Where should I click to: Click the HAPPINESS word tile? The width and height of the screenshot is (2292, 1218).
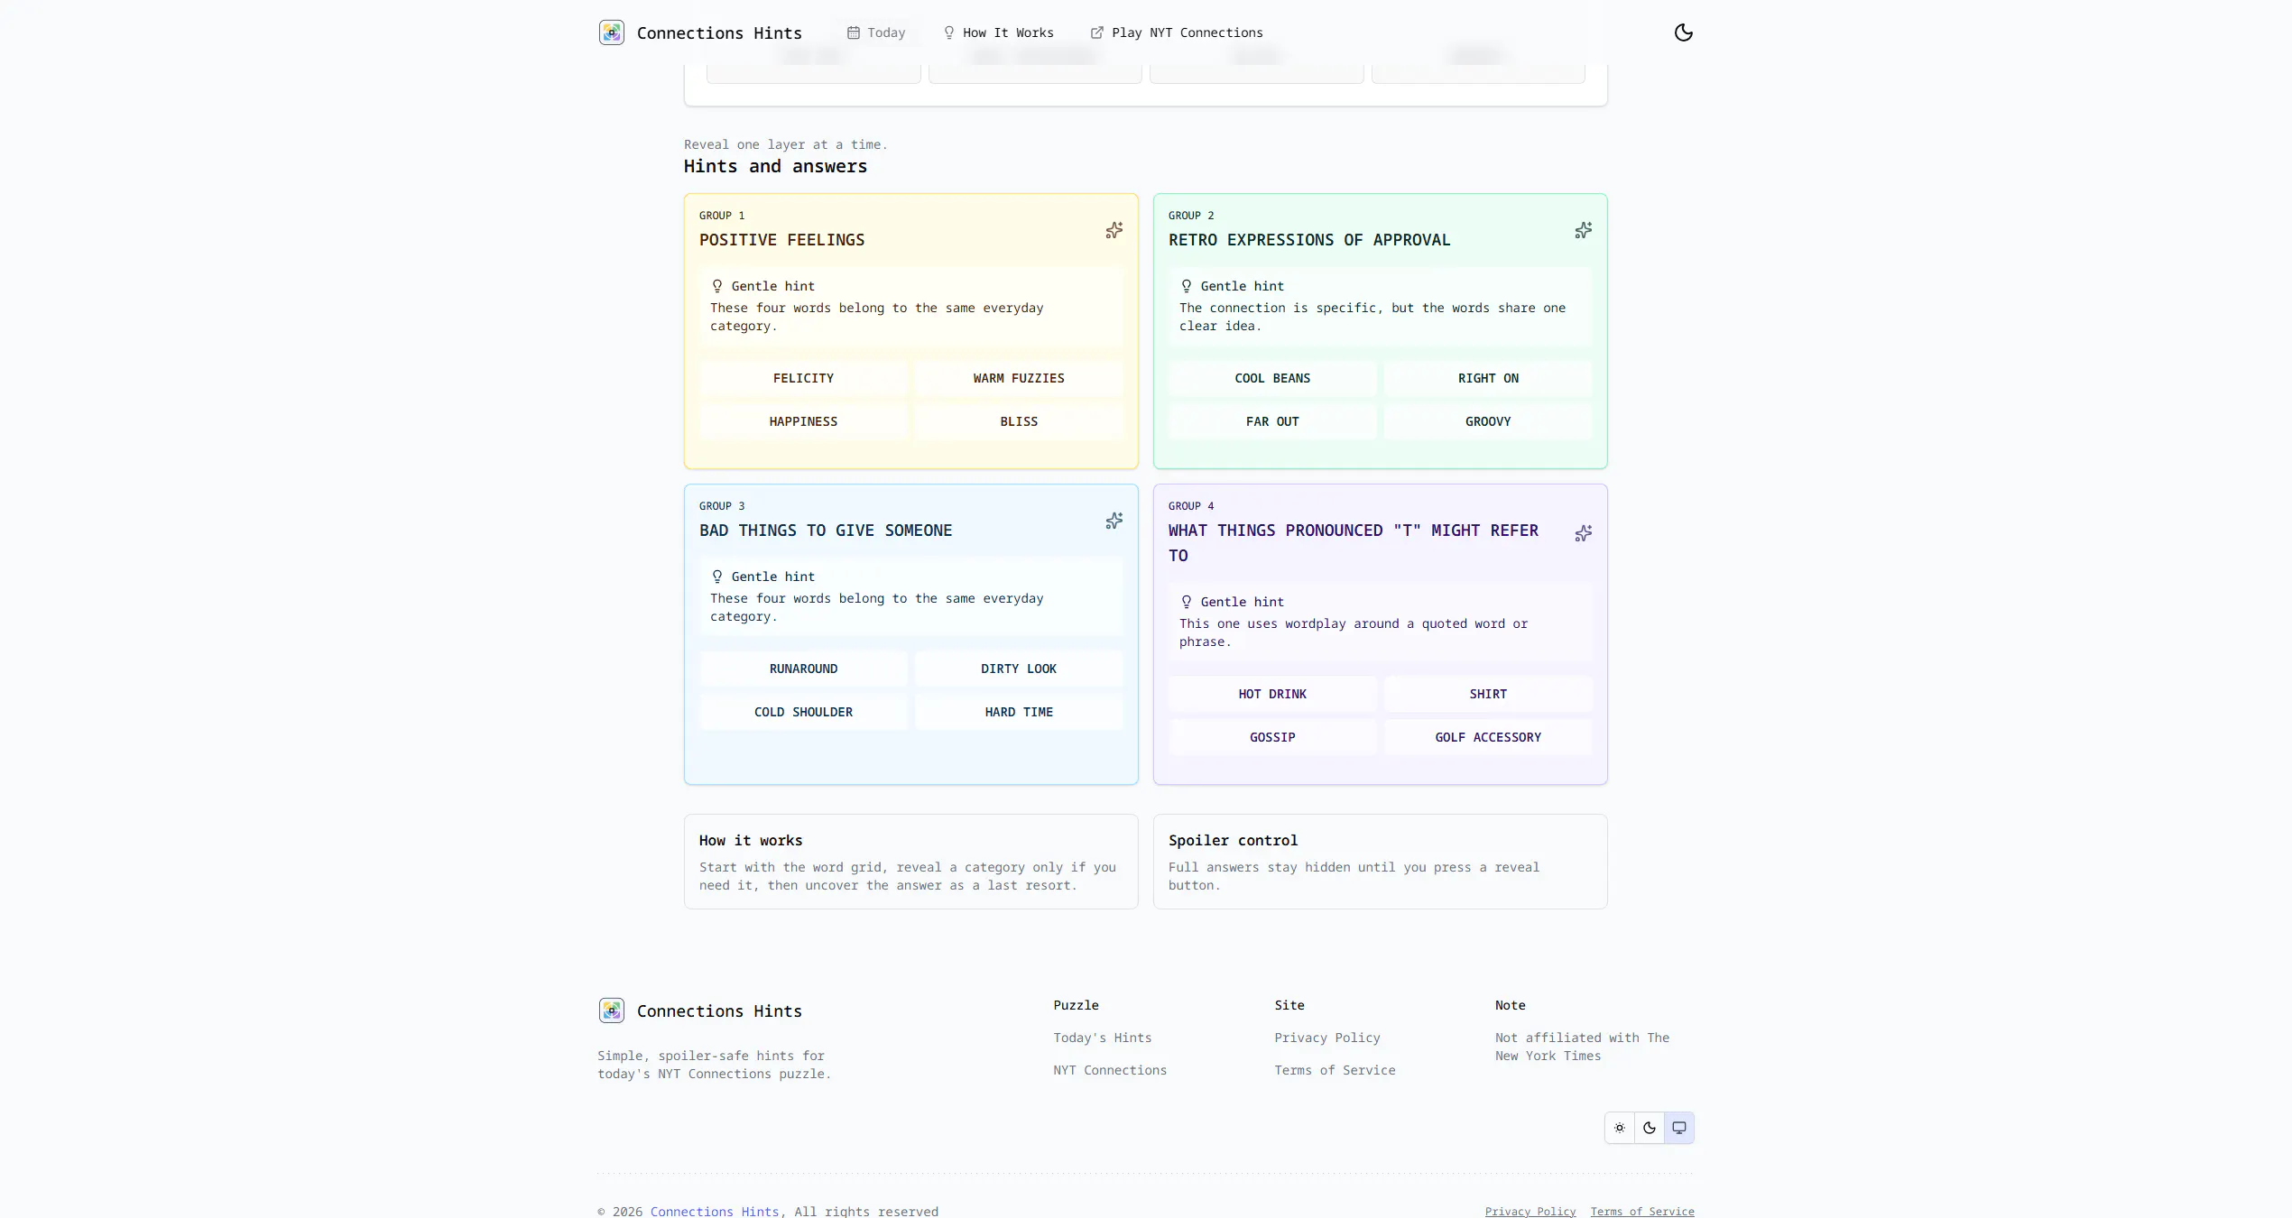click(x=803, y=421)
